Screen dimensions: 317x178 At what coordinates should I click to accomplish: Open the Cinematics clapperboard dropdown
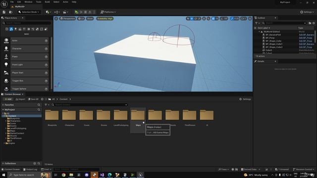pos(66,12)
